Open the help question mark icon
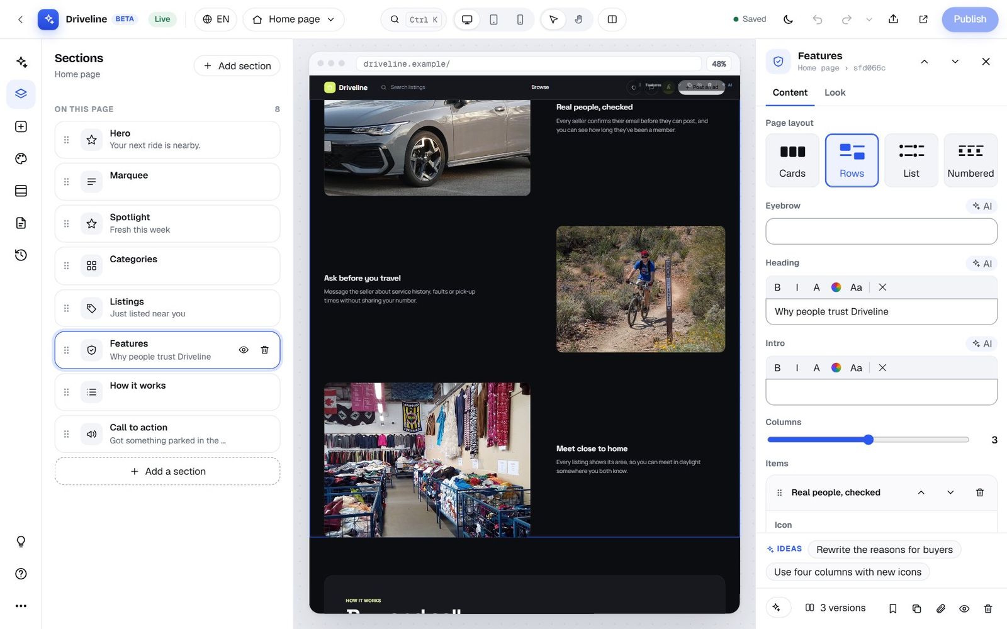Screen dimensions: 1007x629 tap(21, 574)
